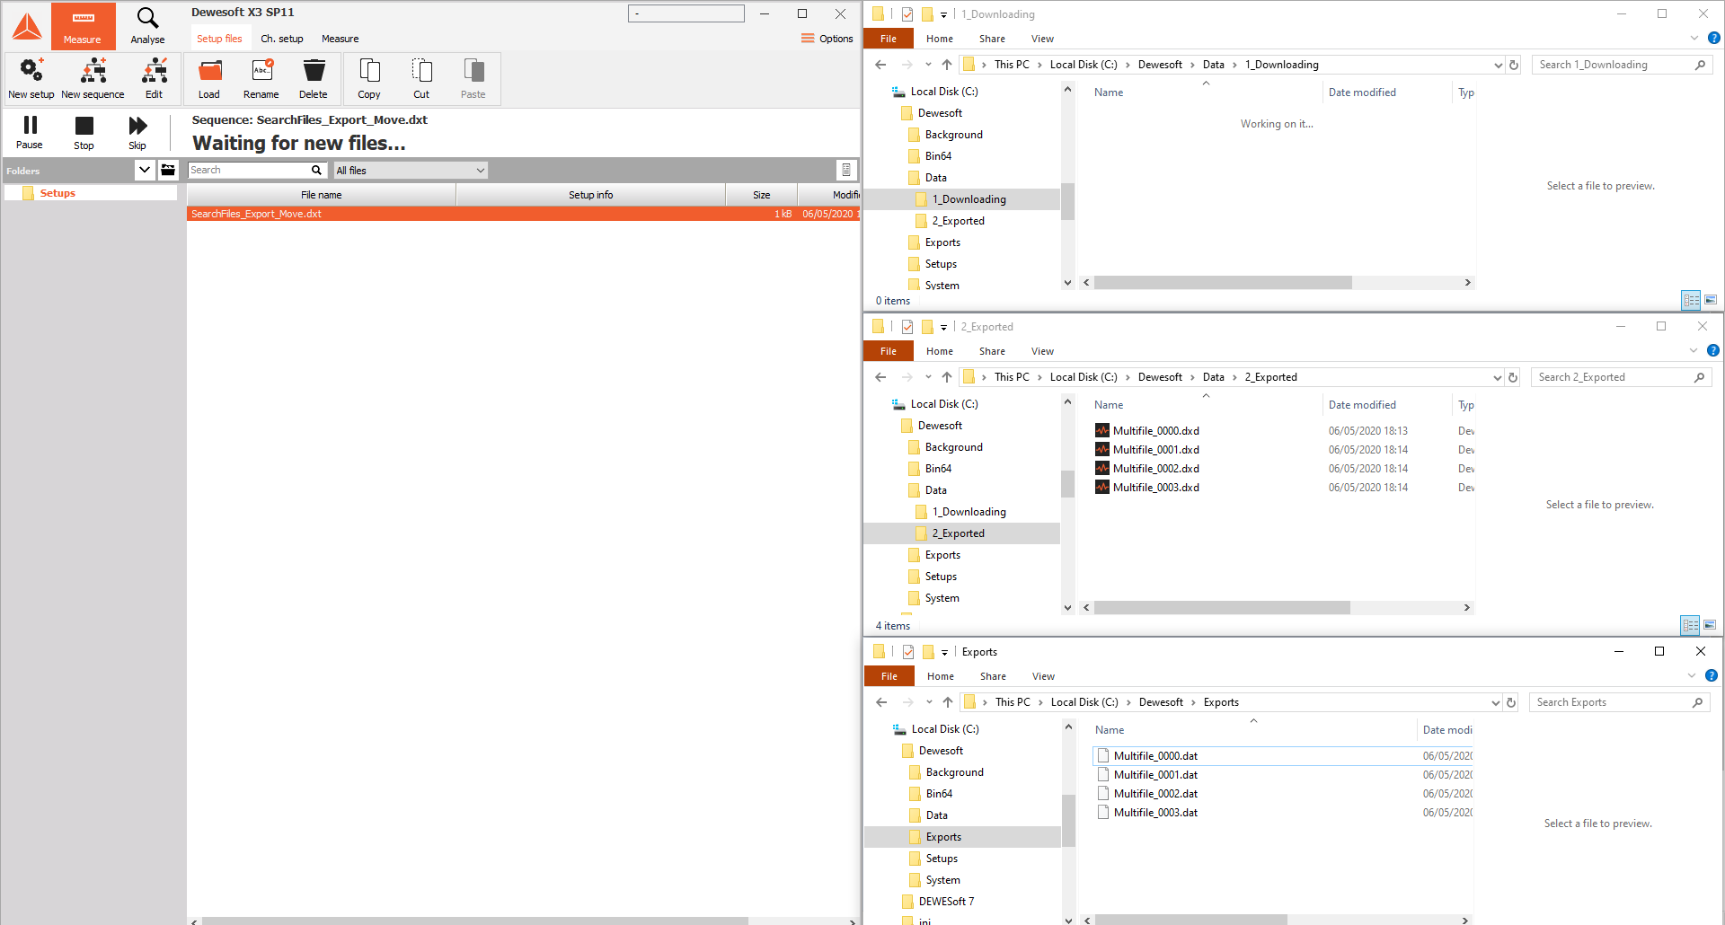The width and height of the screenshot is (1725, 925).
Task: Switch to details view in 2_Exported window
Action: pyautogui.click(x=1690, y=625)
